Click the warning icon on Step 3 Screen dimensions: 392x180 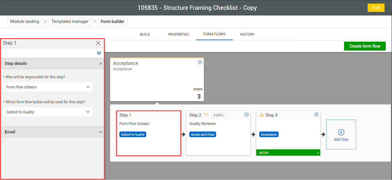(262, 114)
